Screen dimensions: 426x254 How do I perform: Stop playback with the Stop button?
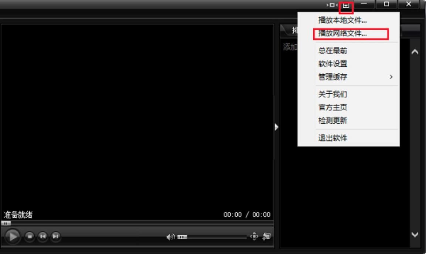pos(30,236)
